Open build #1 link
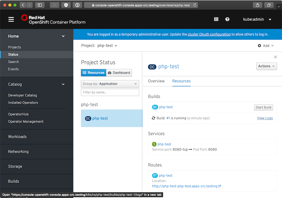This screenshot has width=282, height=198. (x=168, y=118)
